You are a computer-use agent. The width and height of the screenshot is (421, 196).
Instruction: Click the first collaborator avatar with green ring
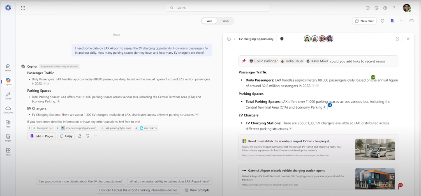[x=307, y=39]
